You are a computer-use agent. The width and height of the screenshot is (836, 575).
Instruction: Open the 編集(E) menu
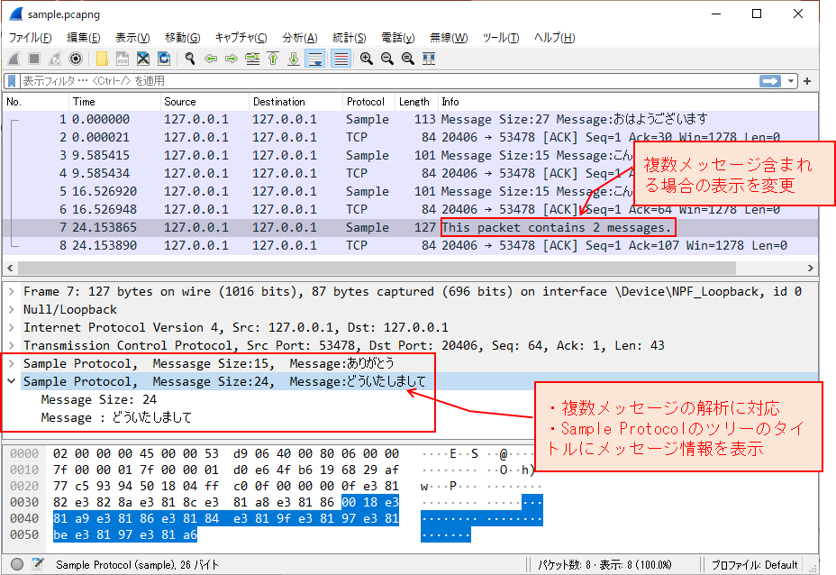83,38
